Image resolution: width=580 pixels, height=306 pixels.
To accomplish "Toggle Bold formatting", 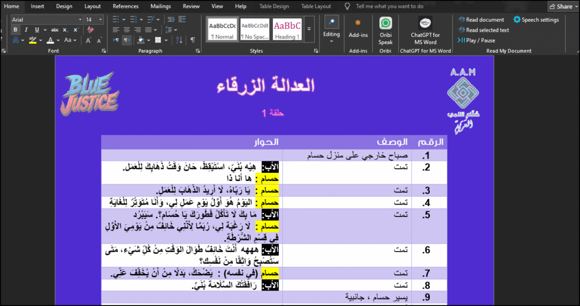I will (15, 29).
